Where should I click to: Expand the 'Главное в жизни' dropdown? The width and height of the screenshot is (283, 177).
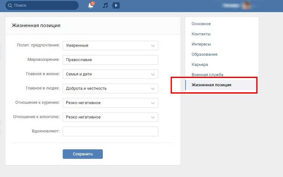pyautogui.click(x=110, y=74)
